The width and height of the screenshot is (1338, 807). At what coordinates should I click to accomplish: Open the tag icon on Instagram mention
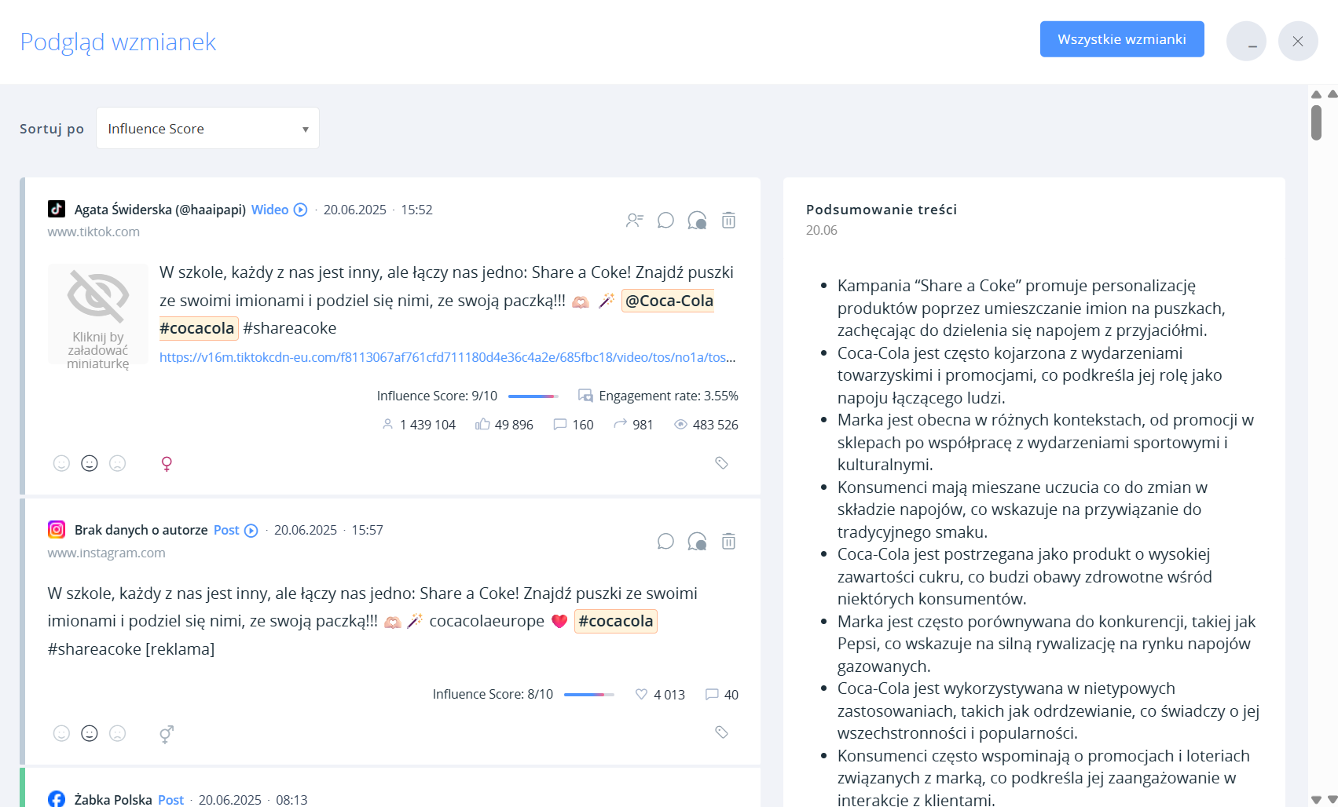[x=721, y=732]
